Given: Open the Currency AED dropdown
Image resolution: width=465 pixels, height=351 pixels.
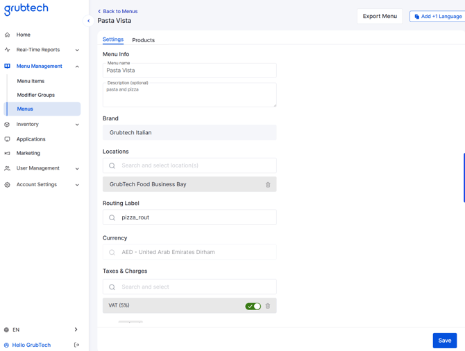Looking at the screenshot, I should (x=189, y=252).
